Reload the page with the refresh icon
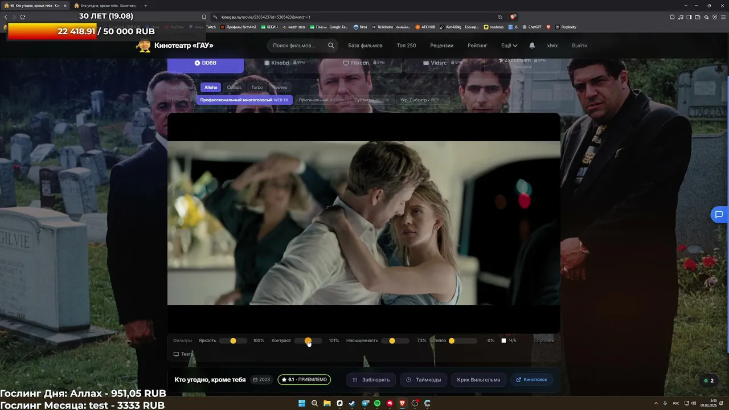 23,17
